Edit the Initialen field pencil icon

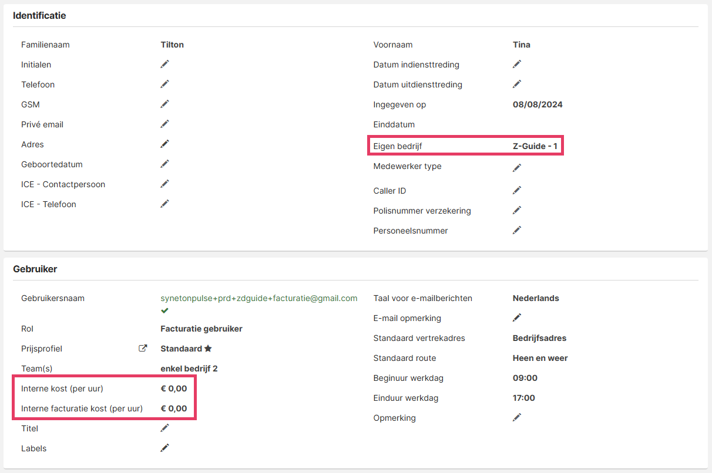click(x=165, y=64)
